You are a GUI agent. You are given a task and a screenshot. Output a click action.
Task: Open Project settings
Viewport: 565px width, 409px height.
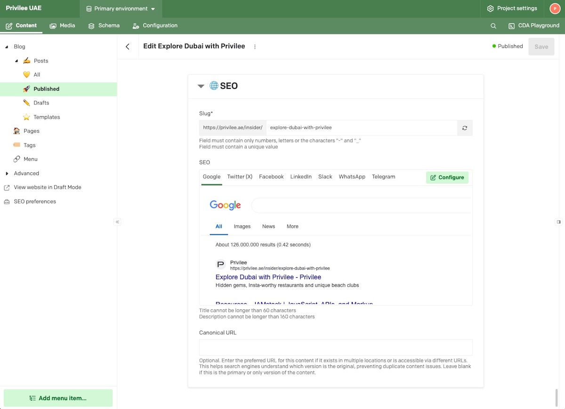click(512, 8)
